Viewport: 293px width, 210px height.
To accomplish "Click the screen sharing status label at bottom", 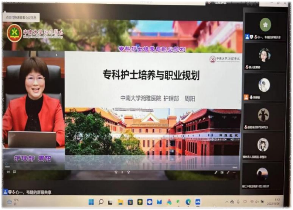I will pos(28,192).
